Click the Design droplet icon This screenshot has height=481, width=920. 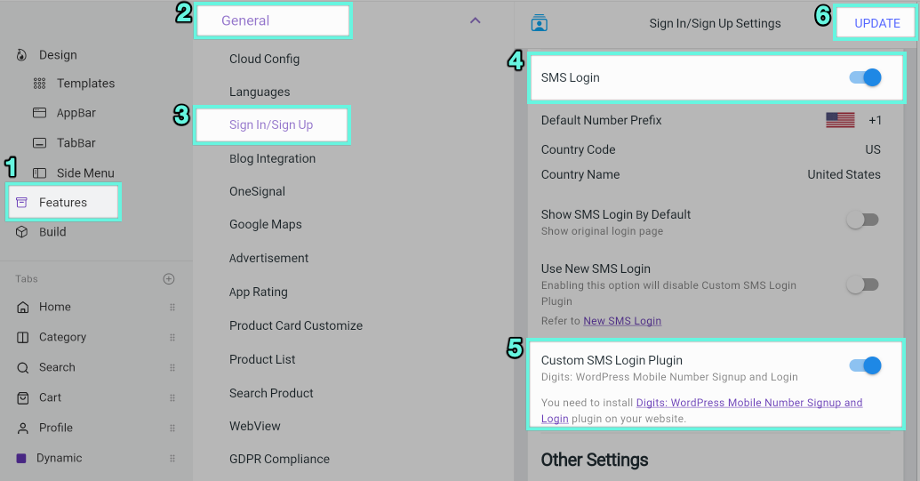(22, 55)
